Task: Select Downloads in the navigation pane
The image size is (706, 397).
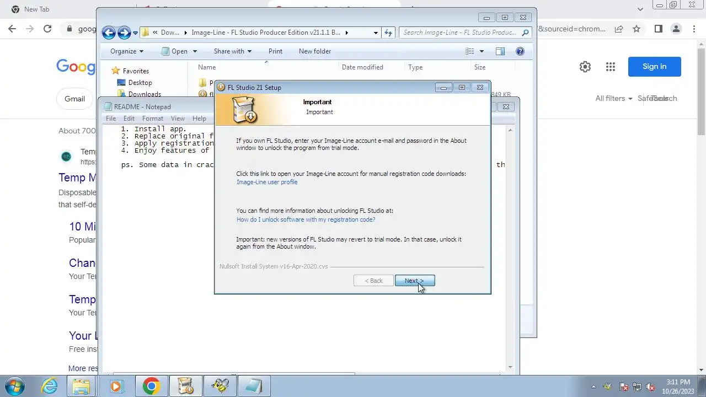Action: (145, 94)
